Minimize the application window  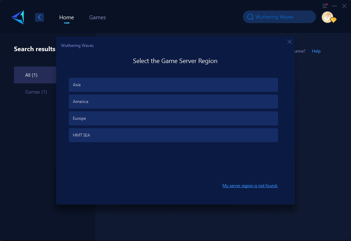(x=335, y=6)
